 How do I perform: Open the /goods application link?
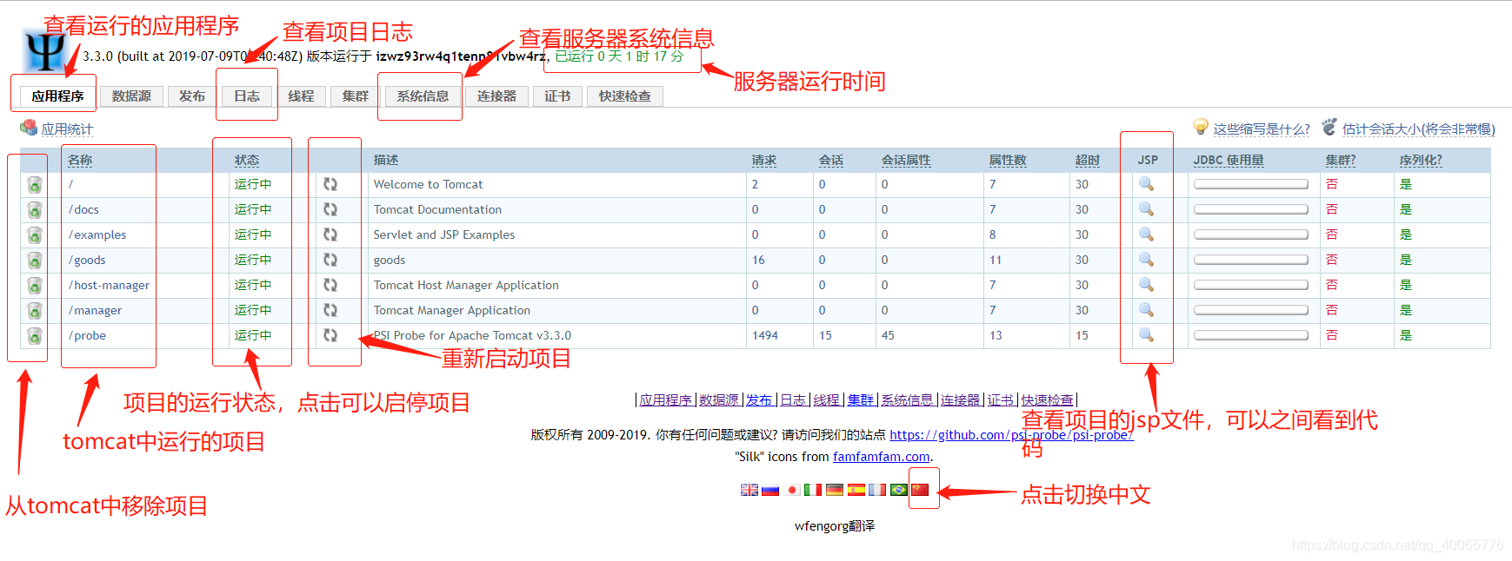click(x=87, y=260)
